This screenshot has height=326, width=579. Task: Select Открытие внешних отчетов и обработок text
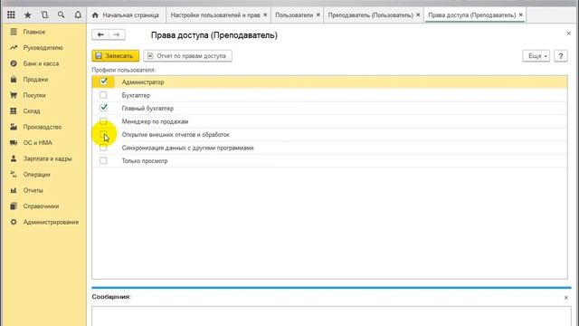click(x=176, y=135)
